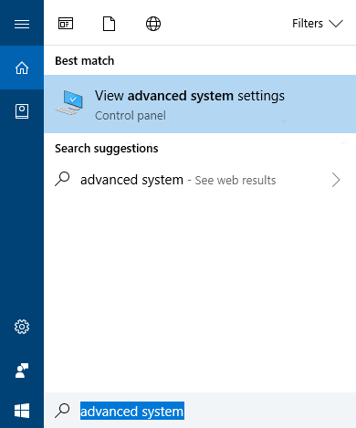Expand the hamburger menu in the sidebar
The width and height of the screenshot is (356, 428).
(22, 24)
